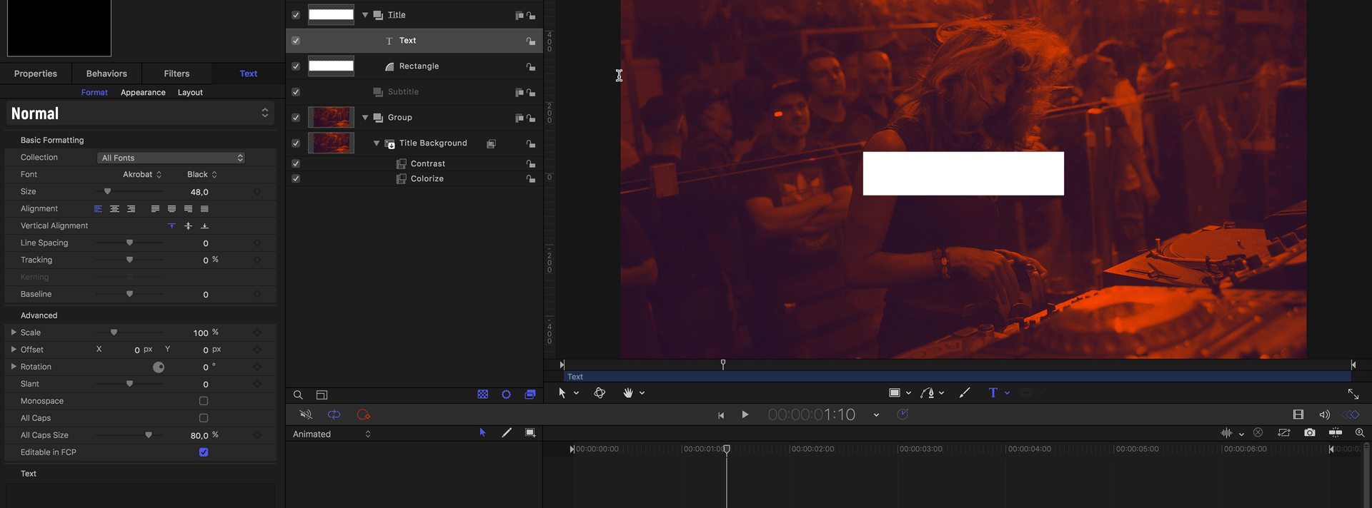Open the Black font style dropdown
1372x508 pixels.
pos(202,175)
